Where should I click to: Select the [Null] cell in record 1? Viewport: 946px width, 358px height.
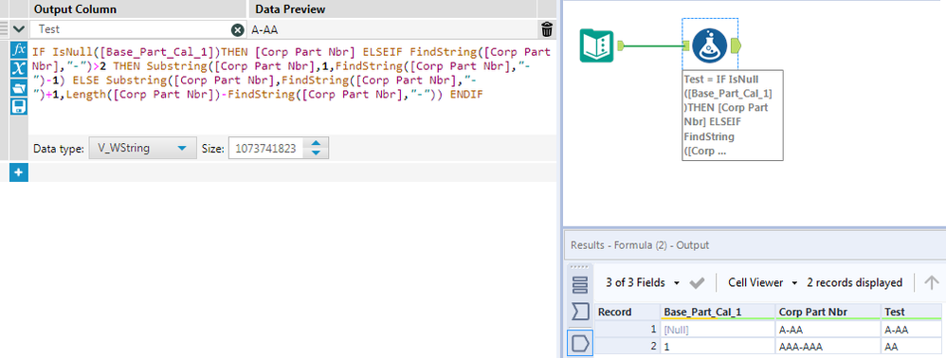point(718,329)
